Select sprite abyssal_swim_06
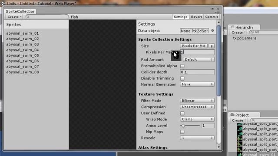 (x=23, y=61)
